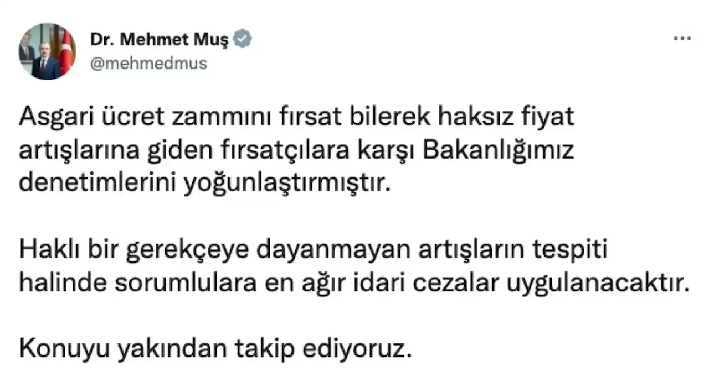Select the first paragraph about asgari ücret zammı
The width and height of the screenshot is (709, 382).
point(294,148)
